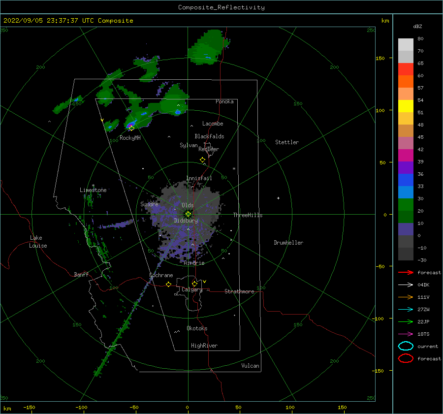Choose the green 22JP arrow icon
This screenshot has width=443, height=414.
(x=406, y=321)
